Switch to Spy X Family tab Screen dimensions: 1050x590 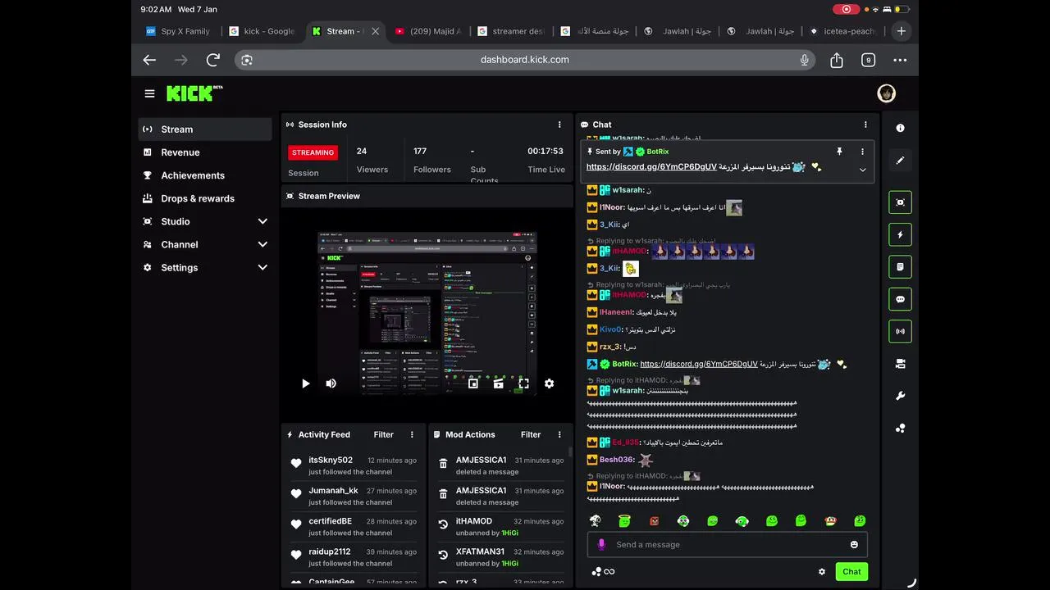tap(178, 31)
